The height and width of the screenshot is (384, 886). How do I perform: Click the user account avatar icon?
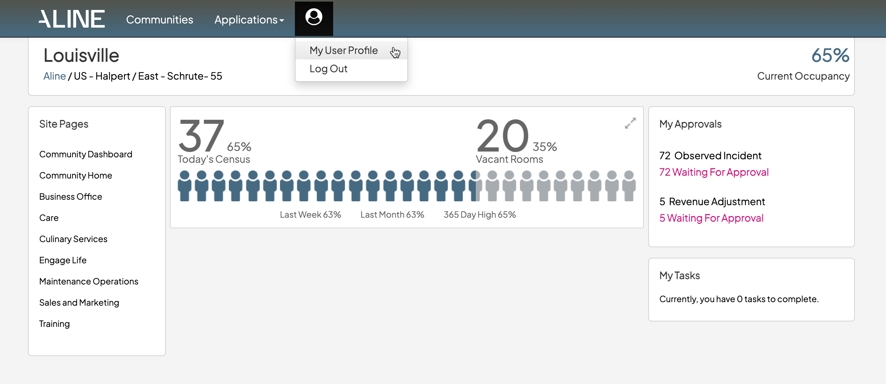click(x=313, y=18)
